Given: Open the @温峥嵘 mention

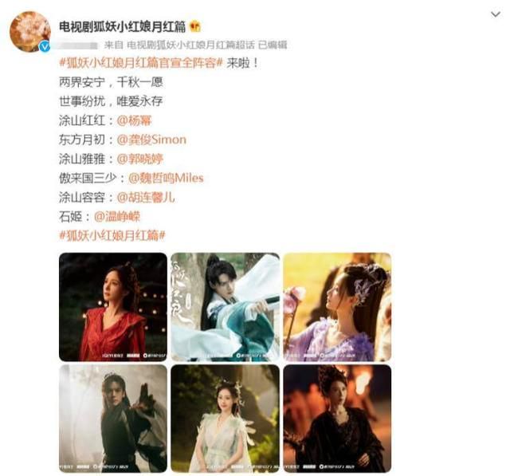Looking at the screenshot, I should tap(117, 217).
